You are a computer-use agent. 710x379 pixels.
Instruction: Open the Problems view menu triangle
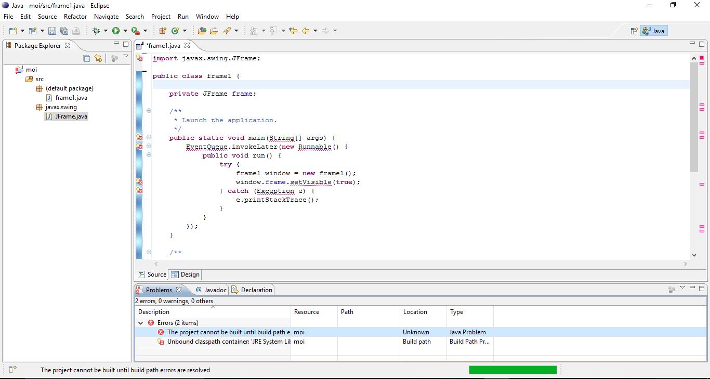click(x=682, y=286)
